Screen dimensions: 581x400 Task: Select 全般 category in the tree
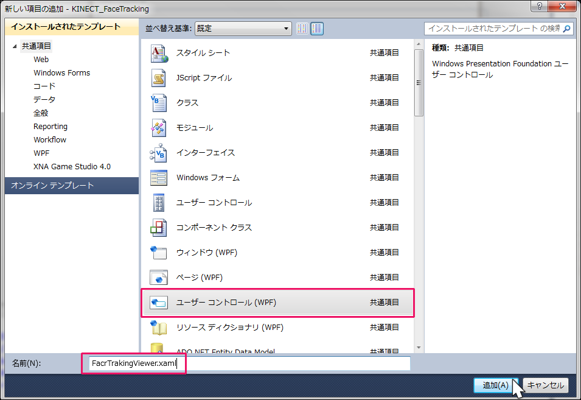[41, 113]
